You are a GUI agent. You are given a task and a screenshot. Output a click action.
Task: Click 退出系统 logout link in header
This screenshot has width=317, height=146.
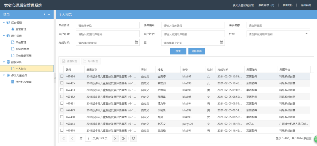point(306,5)
